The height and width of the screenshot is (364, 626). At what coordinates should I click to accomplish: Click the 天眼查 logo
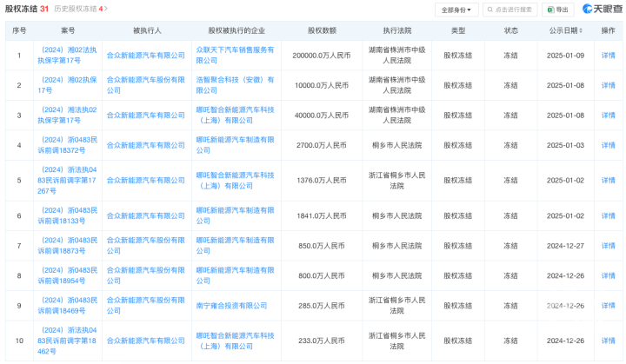click(602, 9)
